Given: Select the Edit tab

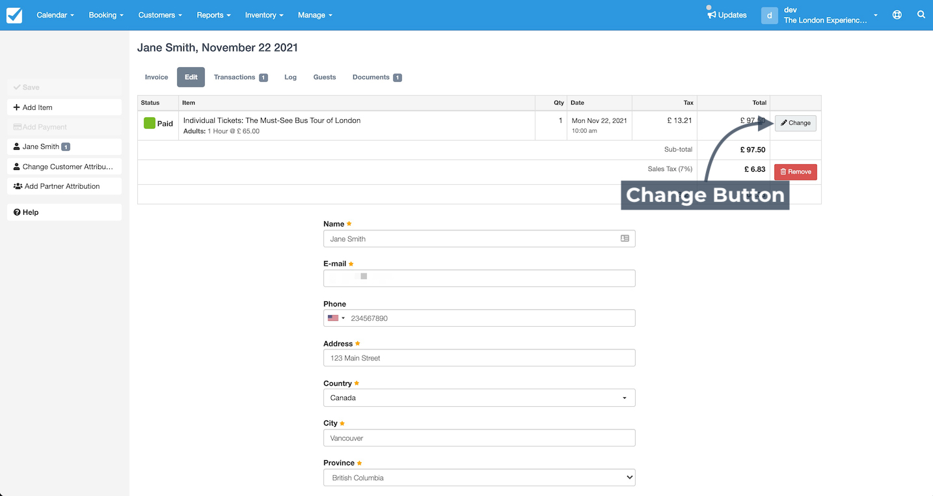Looking at the screenshot, I should point(191,77).
